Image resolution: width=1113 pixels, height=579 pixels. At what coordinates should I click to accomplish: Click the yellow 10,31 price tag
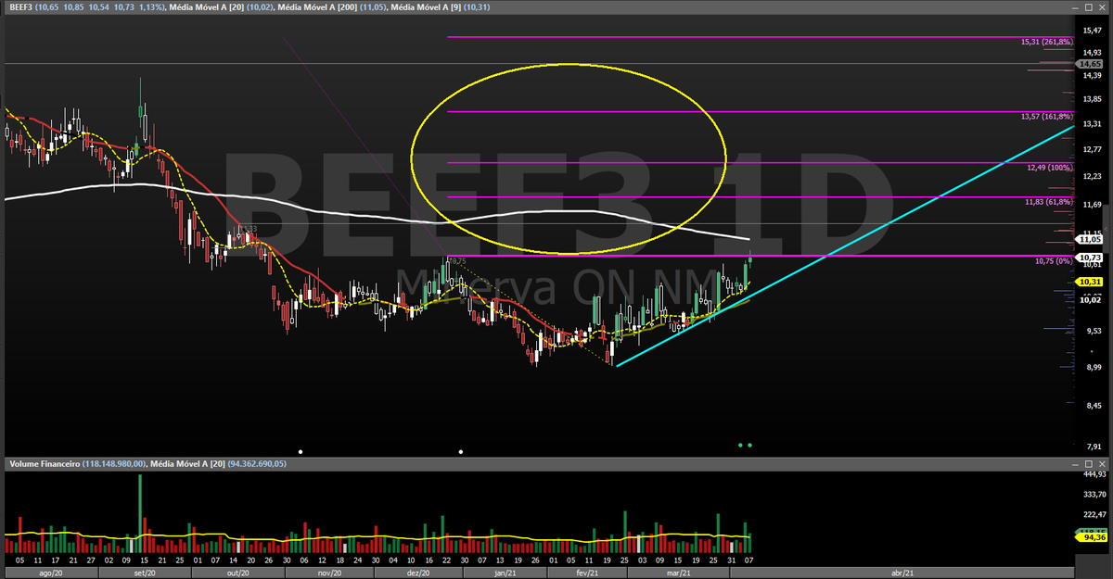tap(1088, 282)
